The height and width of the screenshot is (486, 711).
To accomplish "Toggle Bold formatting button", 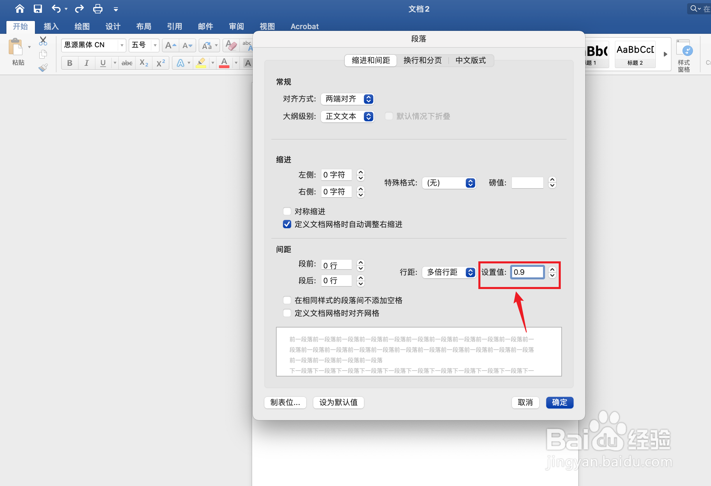I will pyautogui.click(x=70, y=63).
